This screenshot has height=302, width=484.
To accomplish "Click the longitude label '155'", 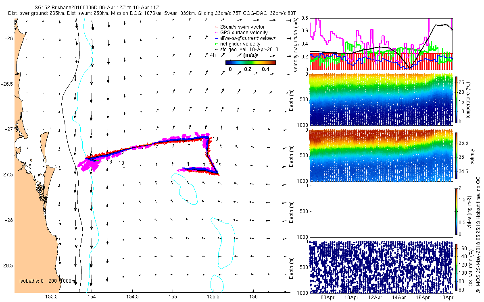I will pos(173,297).
